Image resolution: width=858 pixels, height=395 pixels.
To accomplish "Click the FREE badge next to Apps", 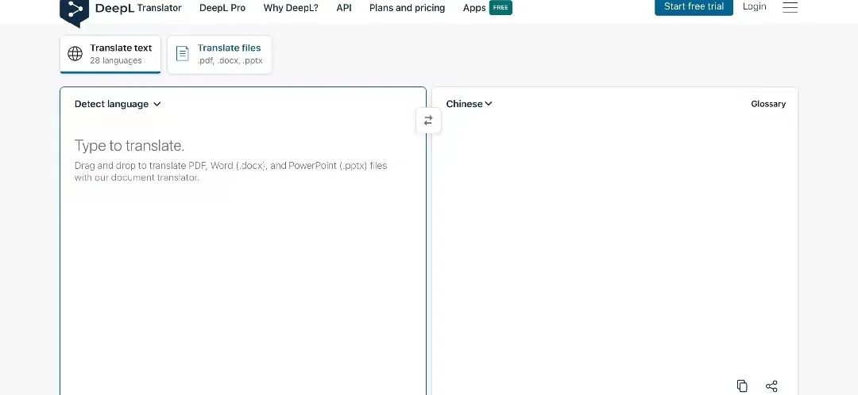I will coord(500,8).
